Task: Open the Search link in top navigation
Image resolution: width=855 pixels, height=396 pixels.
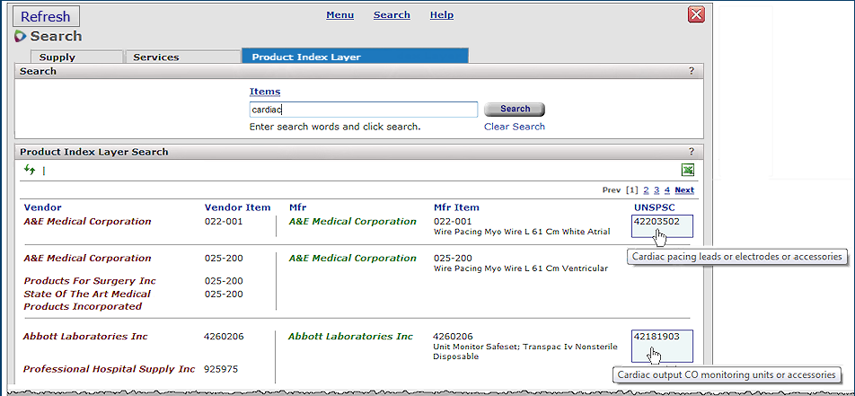Action: click(x=392, y=15)
